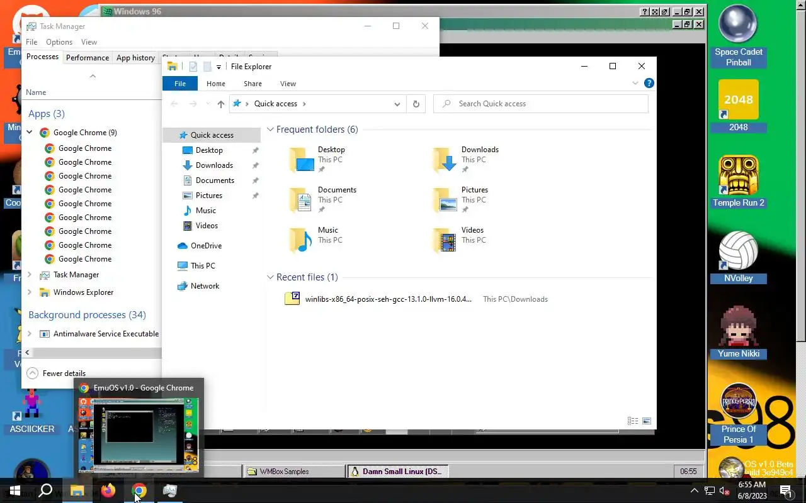The image size is (806, 503).
Task: Open the Music frequent folder
Action: 315,240
